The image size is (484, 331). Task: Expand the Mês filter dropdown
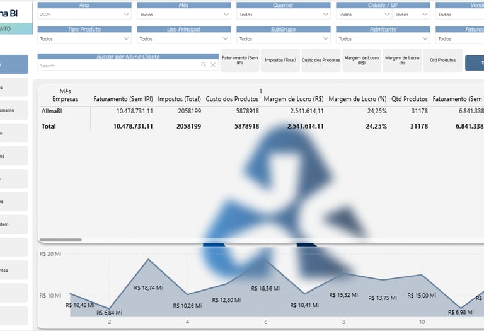click(x=184, y=15)
